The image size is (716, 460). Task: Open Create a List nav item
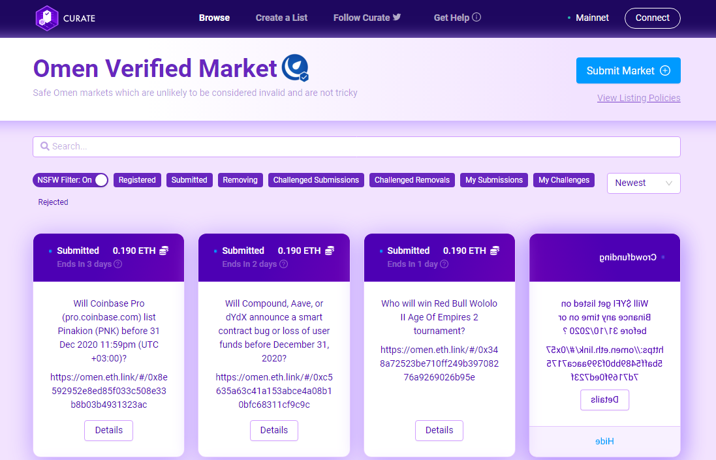(281, 18)
